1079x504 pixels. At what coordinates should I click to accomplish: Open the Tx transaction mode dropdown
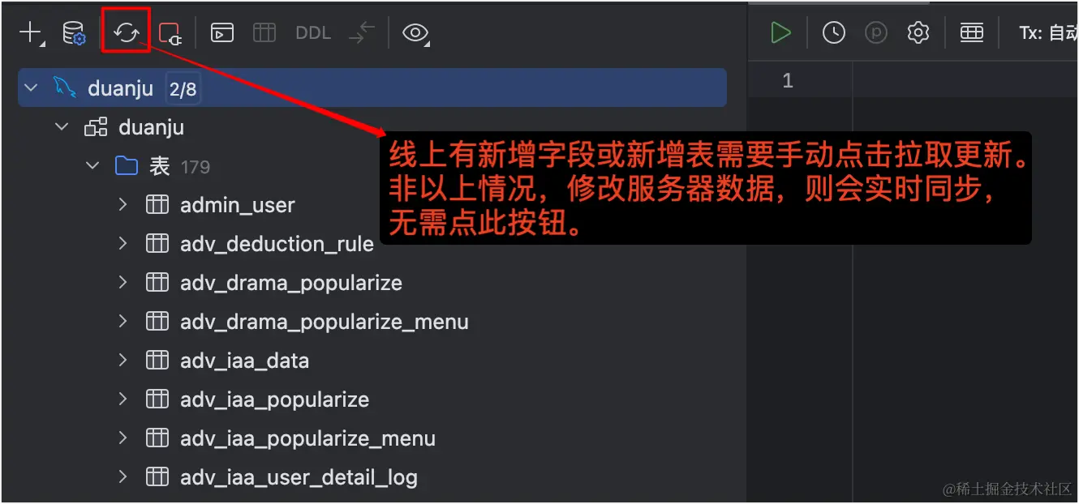(x=1048, y=33)
